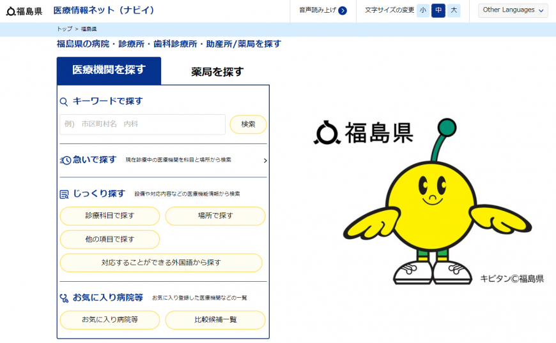This screenshot has width=556, height=343.
Task: Click the arrow icon next to 音声読み上げ
Action: point(343,11)
